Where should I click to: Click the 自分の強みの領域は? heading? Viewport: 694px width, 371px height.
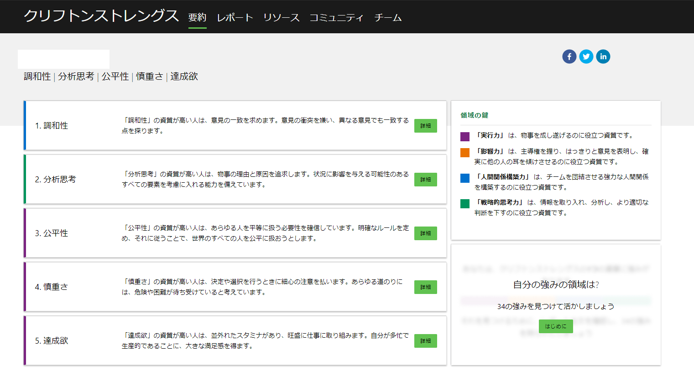click(556, 285)
